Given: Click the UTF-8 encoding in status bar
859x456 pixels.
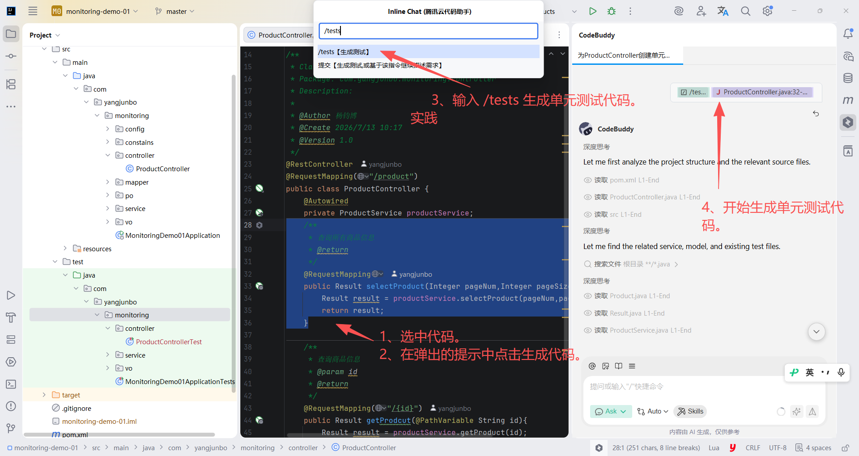Looking at the screenshot, I should [x=778, y=448].
